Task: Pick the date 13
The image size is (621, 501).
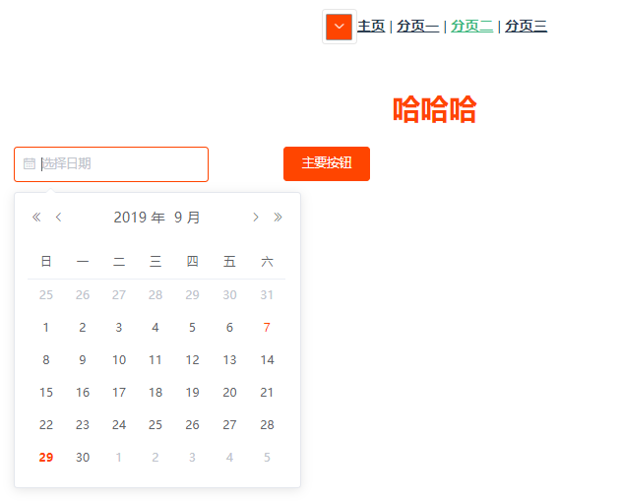Action: point(229,360)
